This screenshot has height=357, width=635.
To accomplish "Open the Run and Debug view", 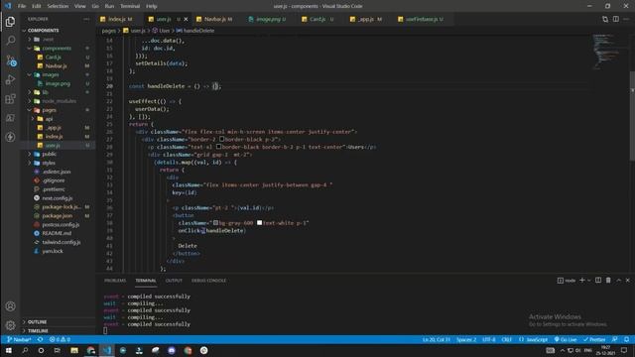I will point(11,79).
